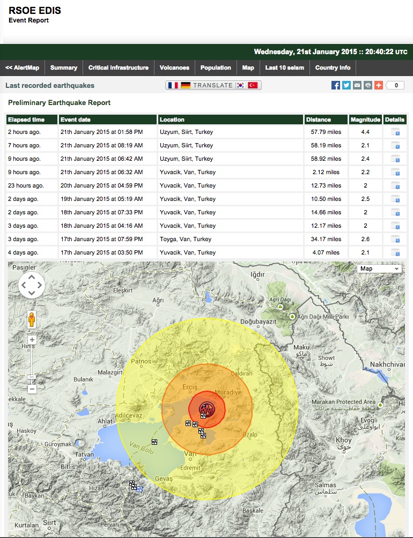Click the TRANSLATE button label
The width and height of the screenshot is (413, 538).
[x=213, y=85]
